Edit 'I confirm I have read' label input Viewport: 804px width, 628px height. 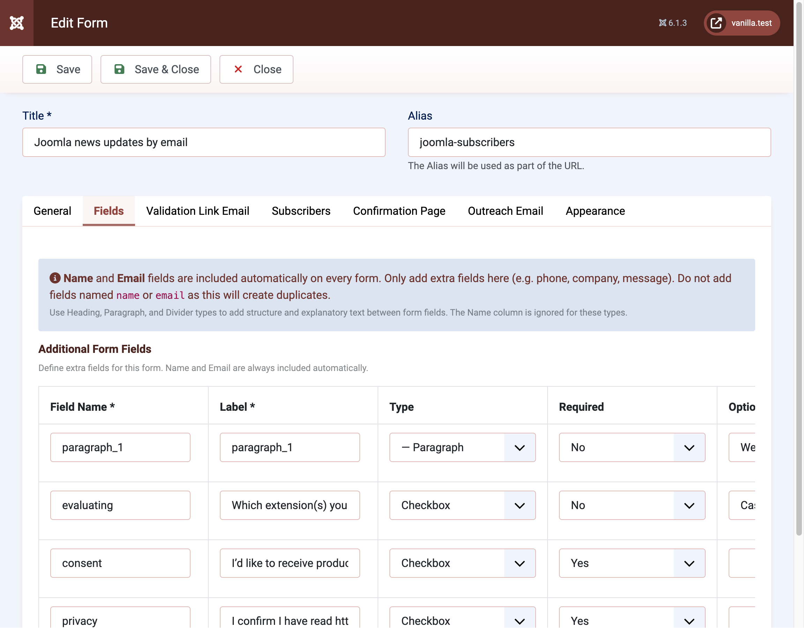[290, 617]
